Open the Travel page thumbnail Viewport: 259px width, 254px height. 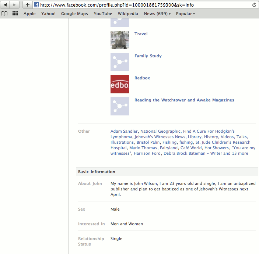[x=120, y=40]
